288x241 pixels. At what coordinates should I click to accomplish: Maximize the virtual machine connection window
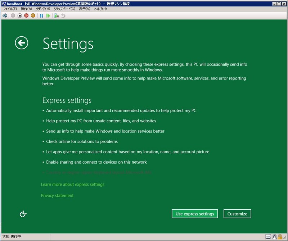(x=279, y=4)
